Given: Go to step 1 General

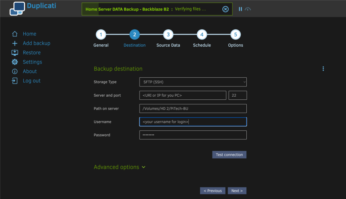Looking at the screenshot, I should [101, 34].
